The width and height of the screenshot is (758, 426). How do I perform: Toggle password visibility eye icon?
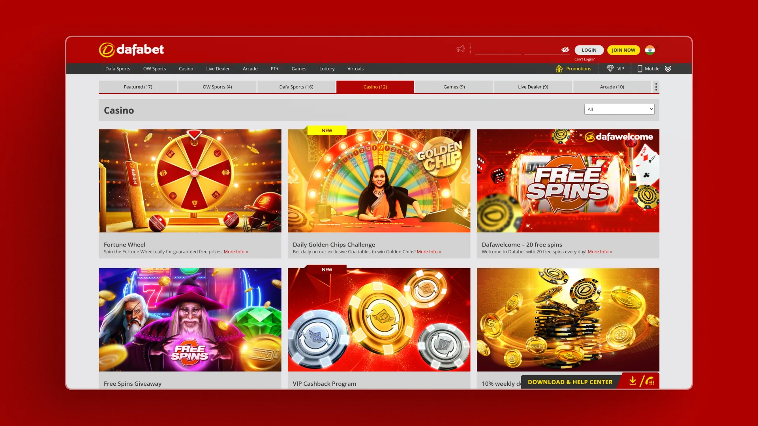pos(565,50)
